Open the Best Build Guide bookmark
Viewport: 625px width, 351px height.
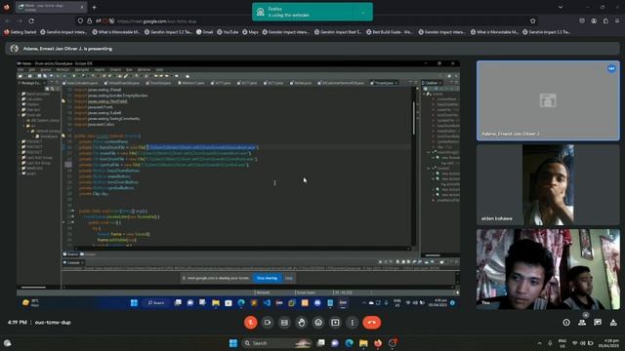coord(389,32)
